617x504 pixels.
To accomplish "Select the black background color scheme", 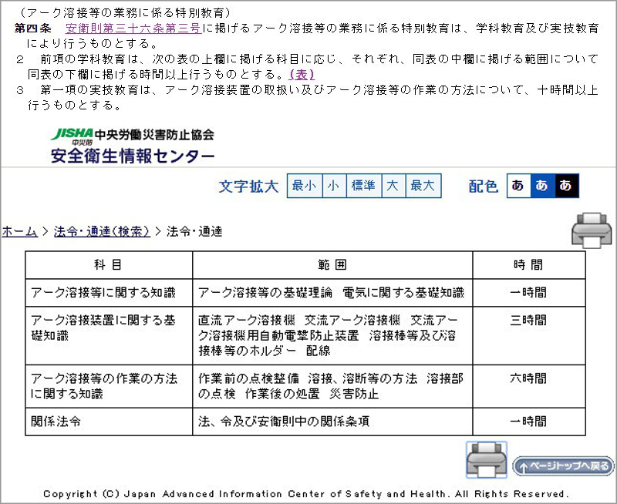I will point(567,186).
